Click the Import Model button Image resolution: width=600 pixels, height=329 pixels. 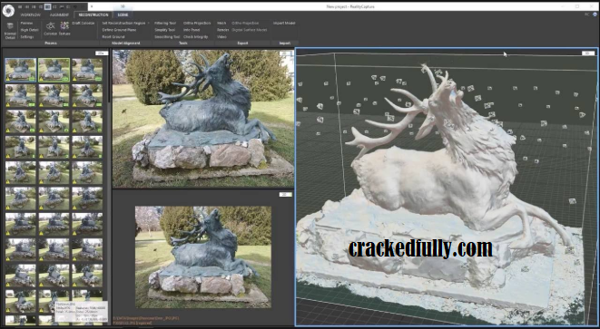point(284,23)
